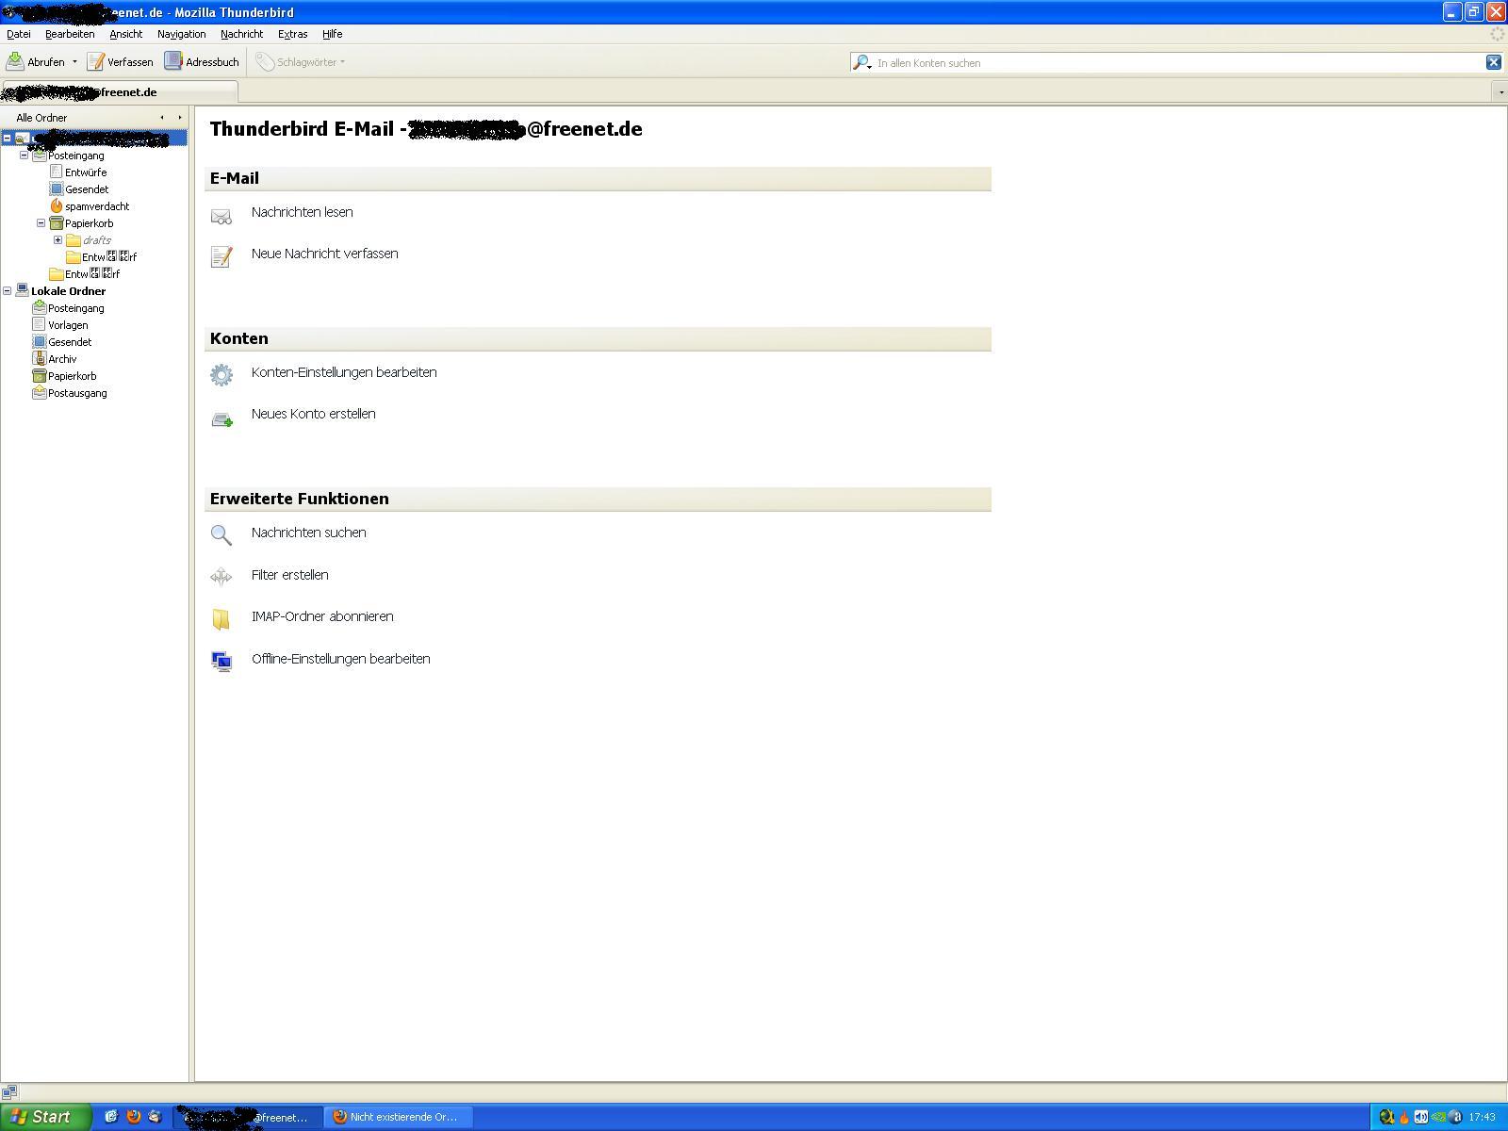Image resolution: width=1508 pixels, height=1131 pixels.
Task: Click the compose notepad pencil icon
Action: (221, 256)
